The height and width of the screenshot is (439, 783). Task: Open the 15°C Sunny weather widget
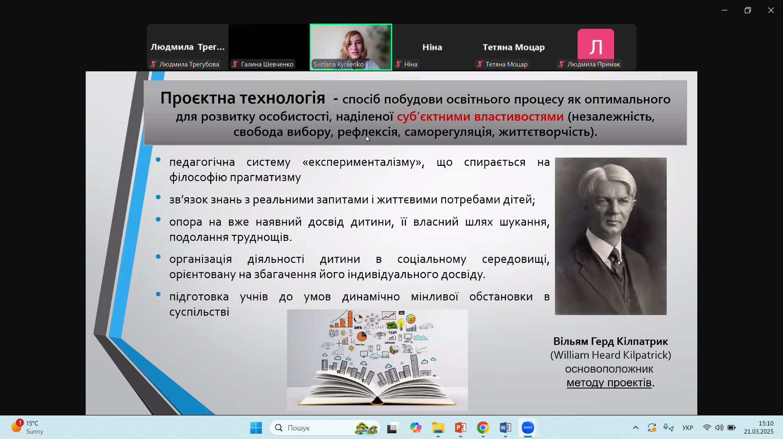(27, 427)
